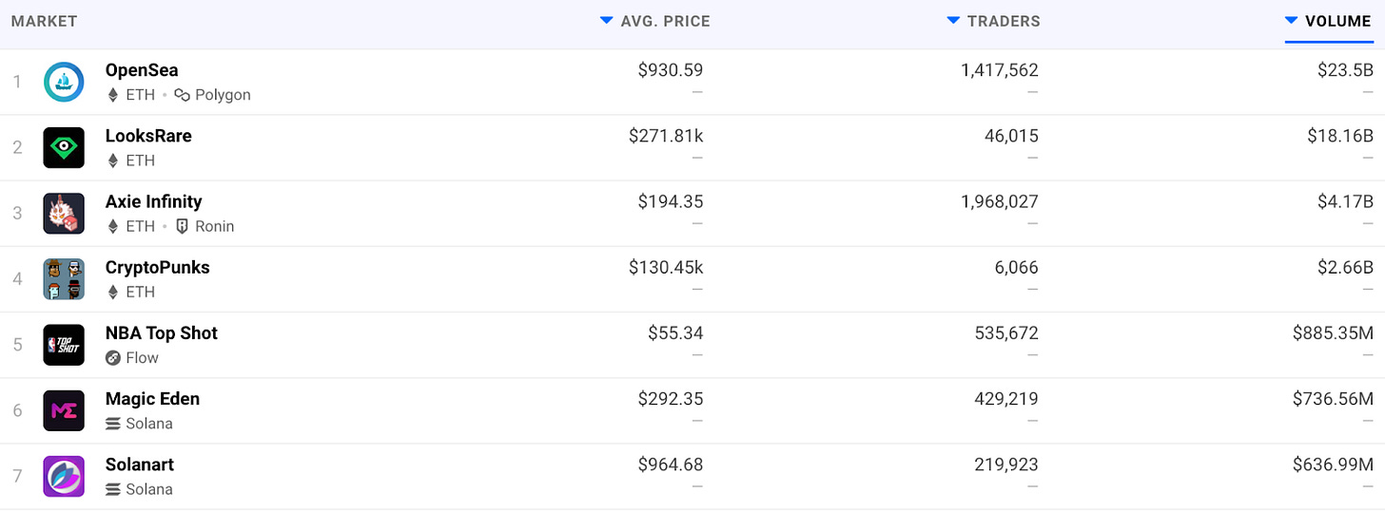Screen dimensions: 1385x511
Task: Open the Solanart market name link
Action: coord(140,464)
